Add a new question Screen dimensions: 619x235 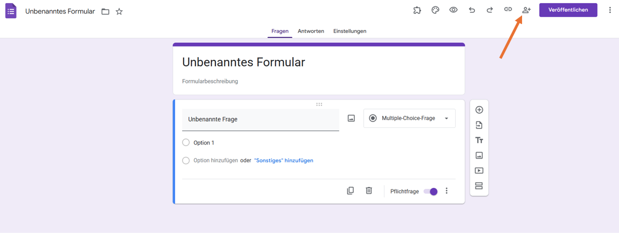479,110
